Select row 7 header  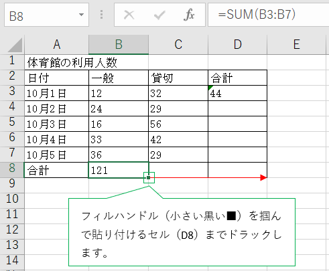[x=12, y=155]
